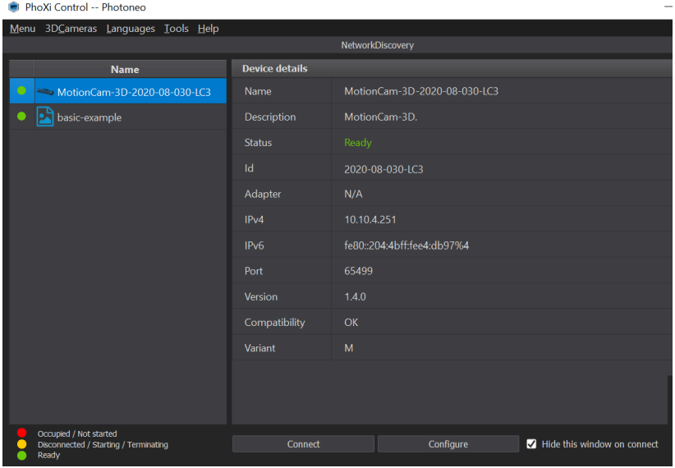Open the Languages menu
Screen dimensions: 675x468
(131, 29)
